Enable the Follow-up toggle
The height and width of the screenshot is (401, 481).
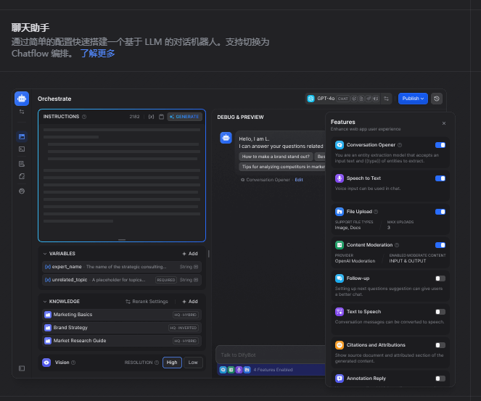pyautogui.click(x=440, y=278)
